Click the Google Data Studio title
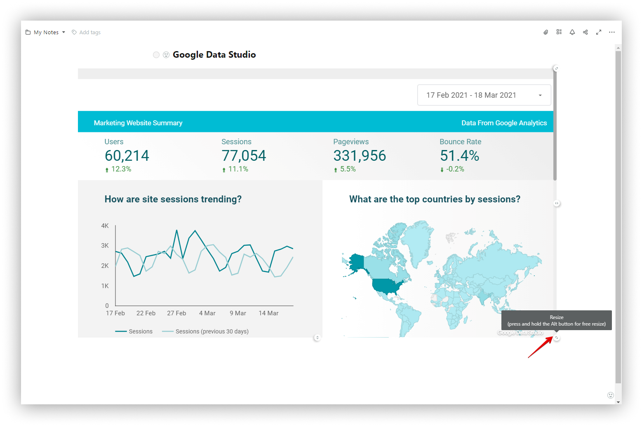Viewport: 642px width, 427px height. point(214,55)
